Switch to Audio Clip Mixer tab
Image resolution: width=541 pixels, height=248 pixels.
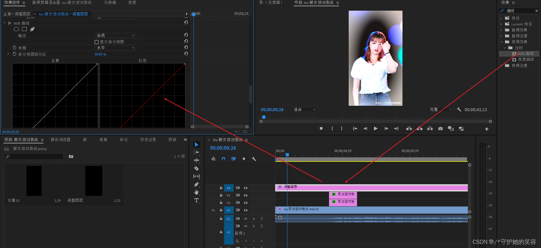62,2
